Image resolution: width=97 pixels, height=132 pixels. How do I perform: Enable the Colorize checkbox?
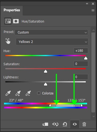click(39, 93)
